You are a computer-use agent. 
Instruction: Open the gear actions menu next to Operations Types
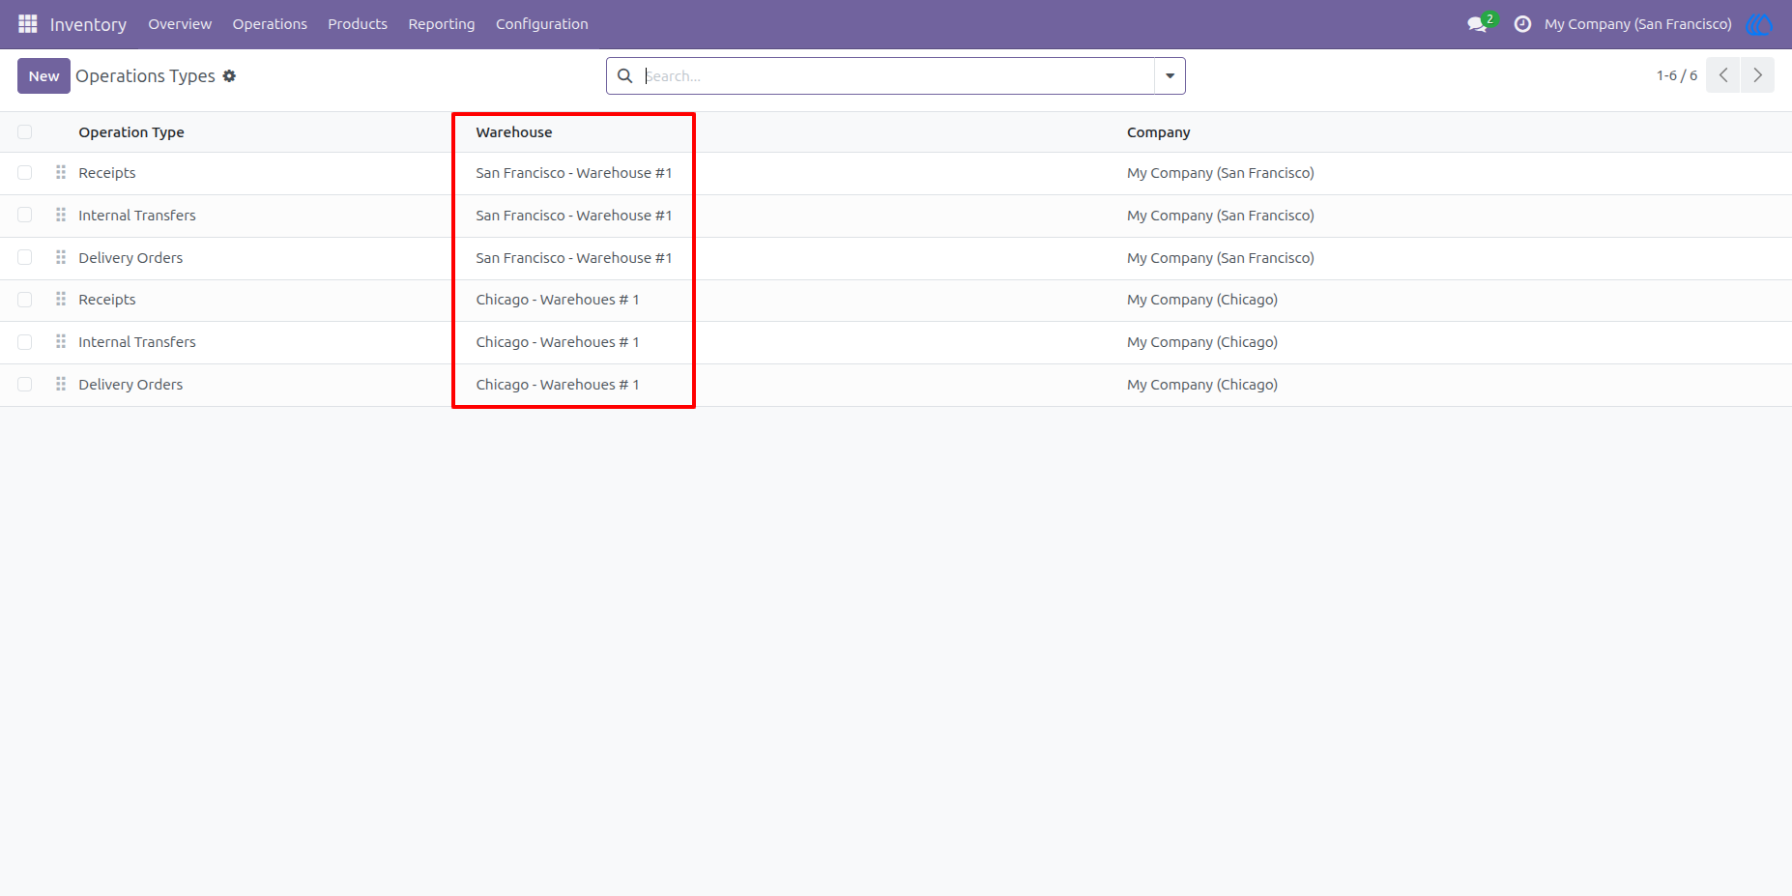point(229,75)
